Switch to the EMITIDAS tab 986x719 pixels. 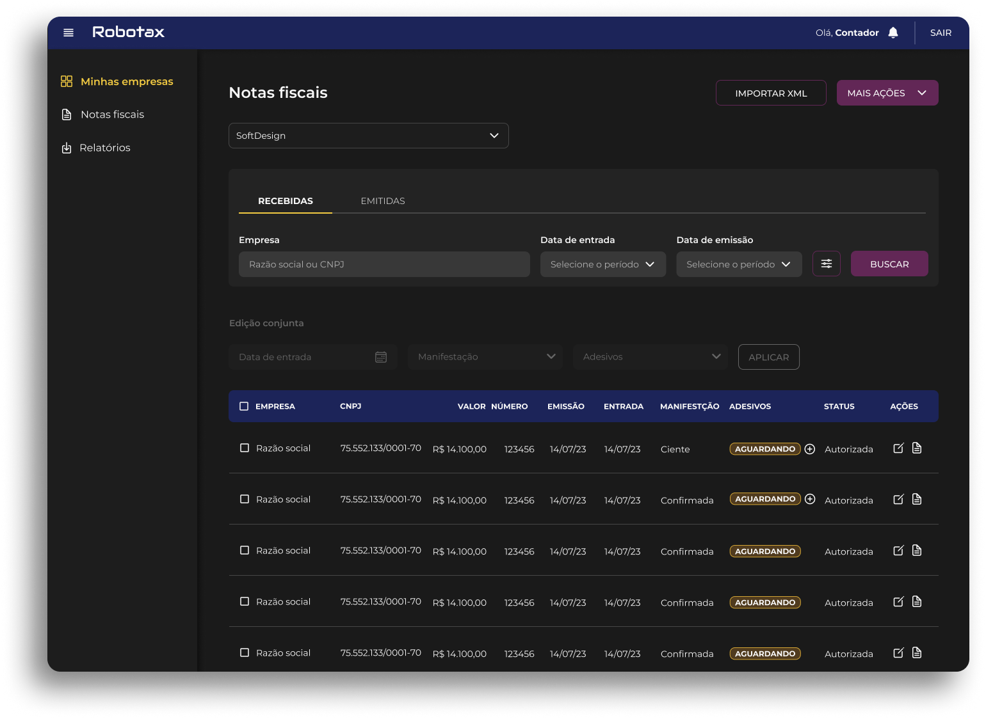383,201
